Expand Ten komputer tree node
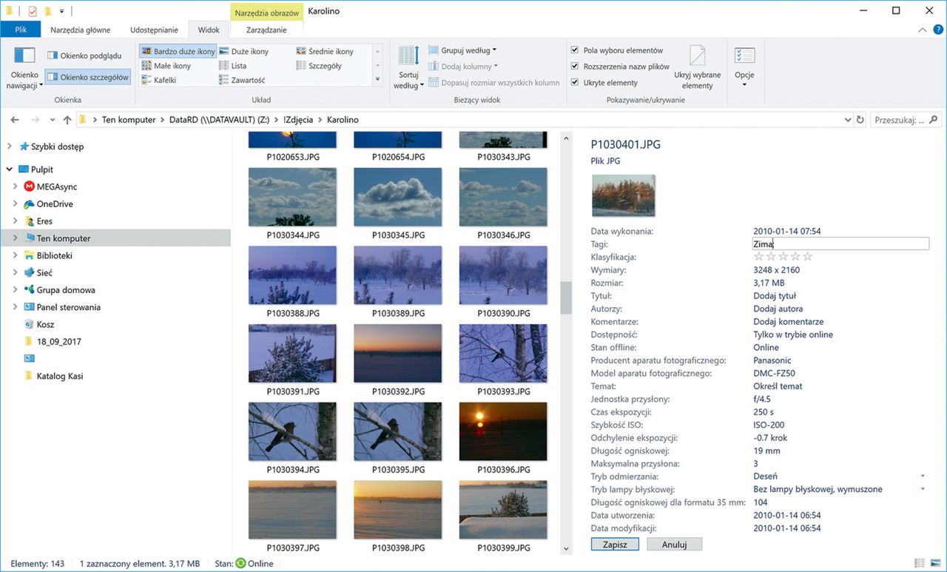 (16, 238)
